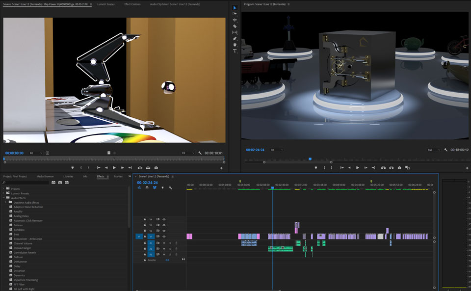Click the Program monitor blue playhead marker
This screenshot has width=471, height=291.
pyautogui.click(x=310, y=159)
